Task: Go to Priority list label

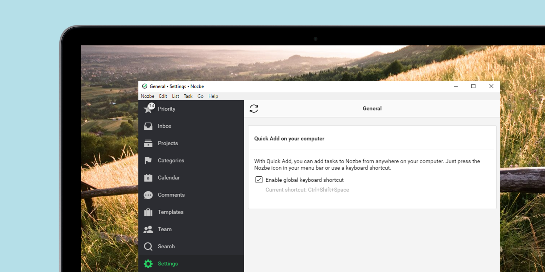Action: 167,109
